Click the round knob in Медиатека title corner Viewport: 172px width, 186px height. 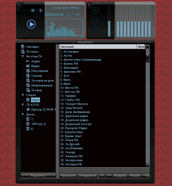tap(152, 42)
